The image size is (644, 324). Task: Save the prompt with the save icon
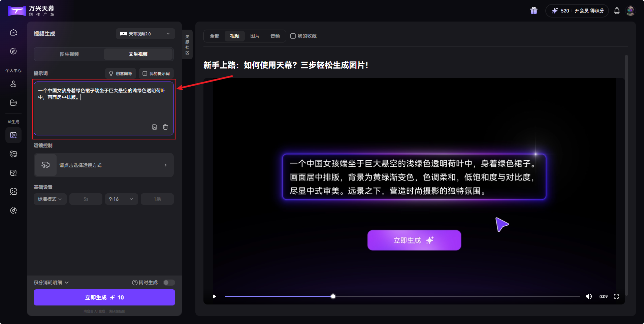[155, 127]
